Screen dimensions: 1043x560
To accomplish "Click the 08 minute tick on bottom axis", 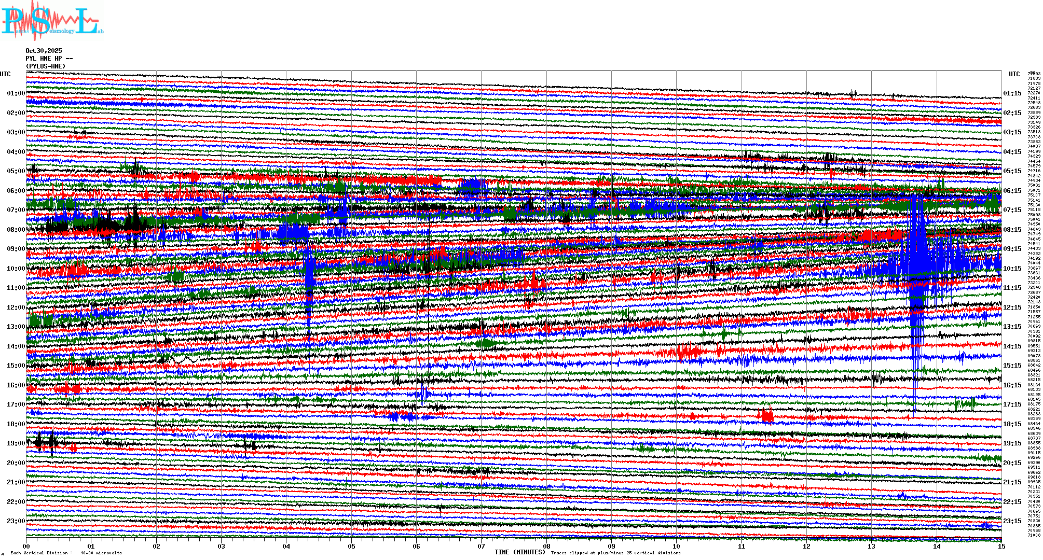I will (x=546, y=547).
